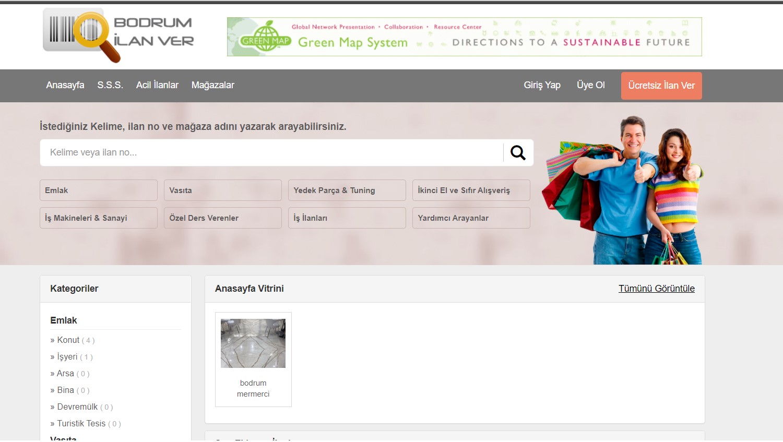Open İkinci El ve Sıfır Alışveriş
Viewport: 783px width, 442px height.
click(x=471, y=190)
